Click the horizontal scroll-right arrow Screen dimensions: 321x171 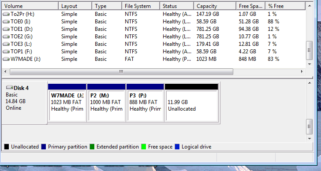point(302,71)
